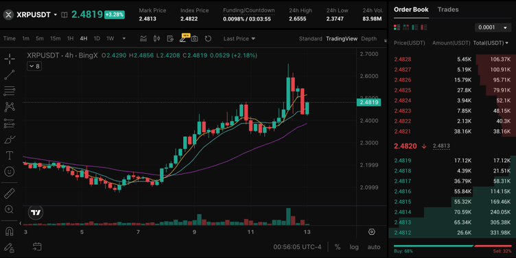Select the trend line drawing tool

pos(10,75)
